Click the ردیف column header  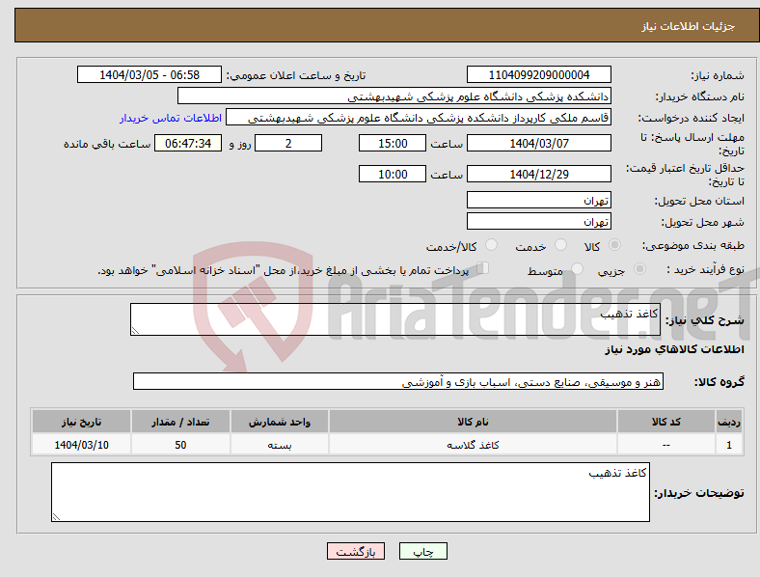point(729,422)
